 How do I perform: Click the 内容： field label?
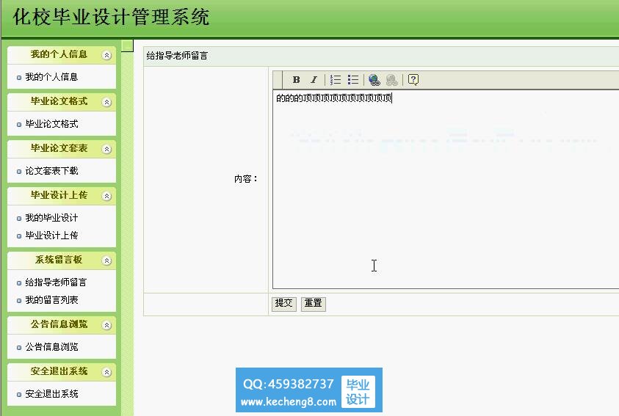point(245,179)
